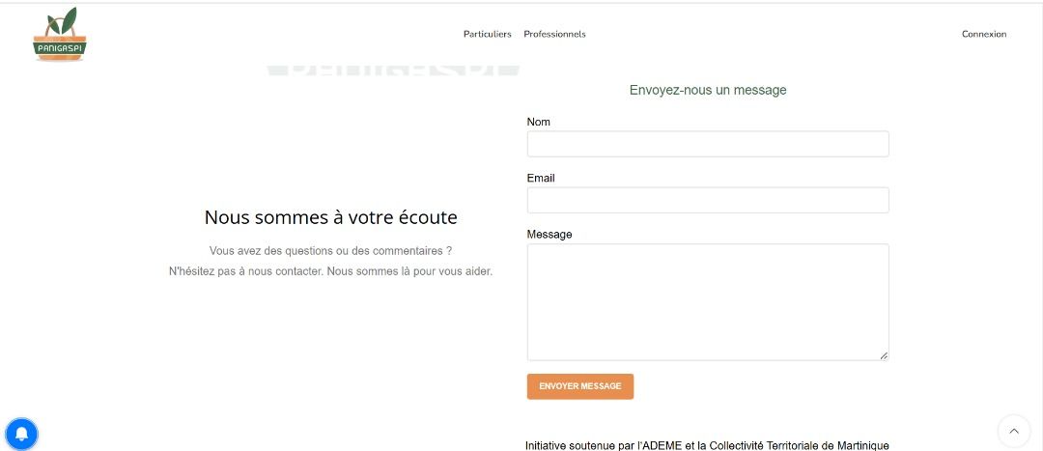Click 'Vous avez des questions ou des commentaires ?'
Image resolution: width=1043 pixels, height=451 pixels.
tap(330, 251)
